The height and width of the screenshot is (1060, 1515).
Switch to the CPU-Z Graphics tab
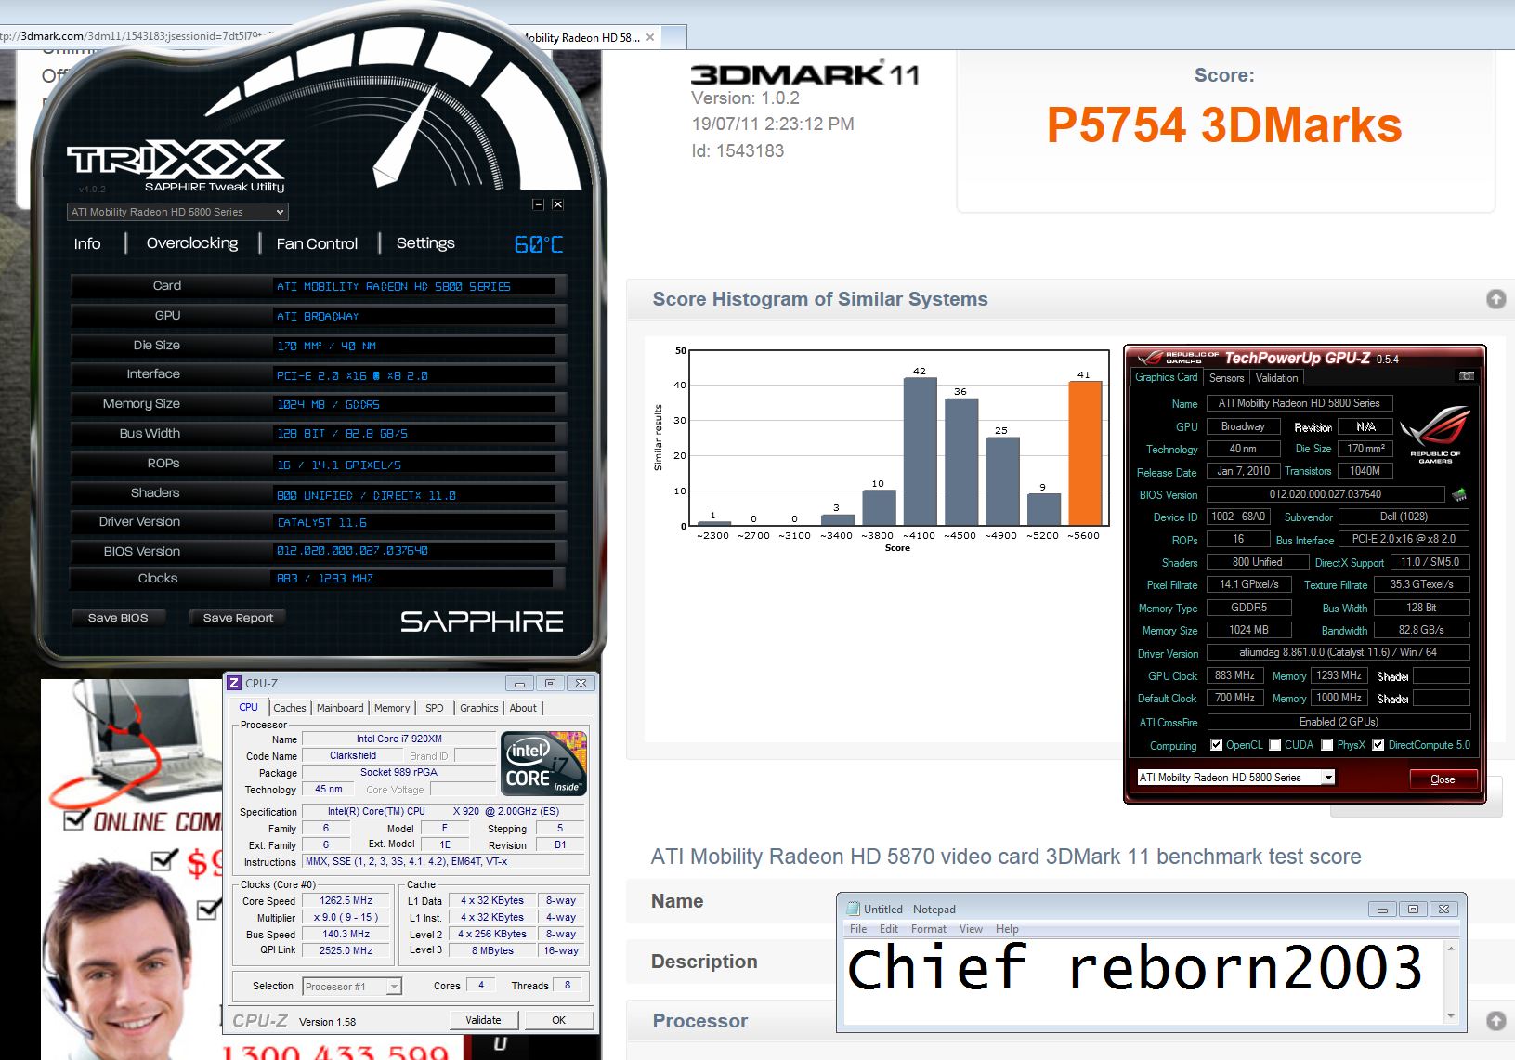tap(479, 708)
